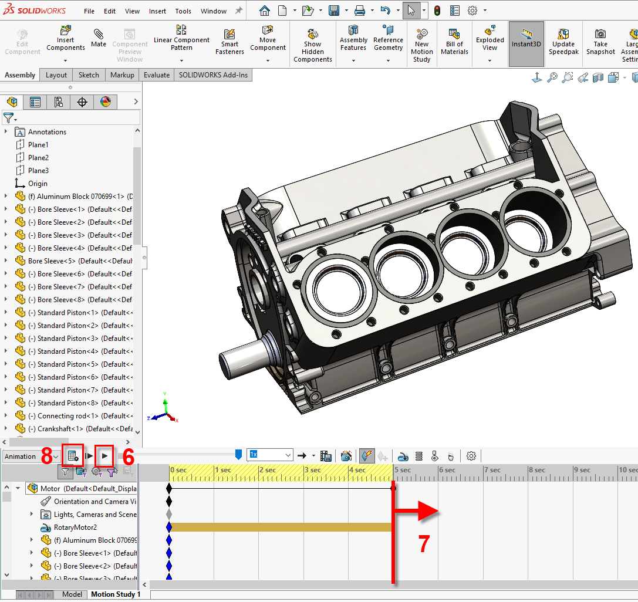Play the animation from the current time

[x=104, y=456]
